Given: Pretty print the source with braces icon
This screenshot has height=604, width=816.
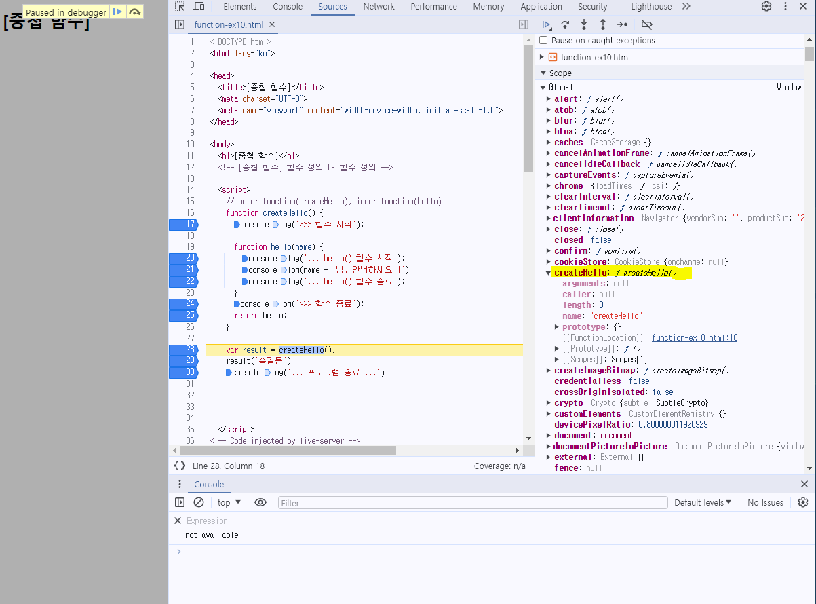Looking at the screenshot, I should point(180,466).
